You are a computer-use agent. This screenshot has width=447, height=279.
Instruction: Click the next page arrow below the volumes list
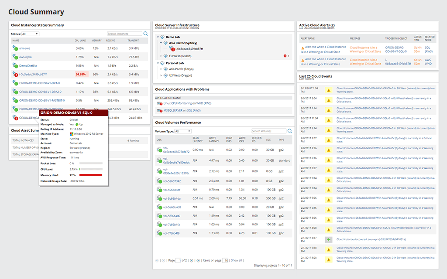(x=192, y=260)
